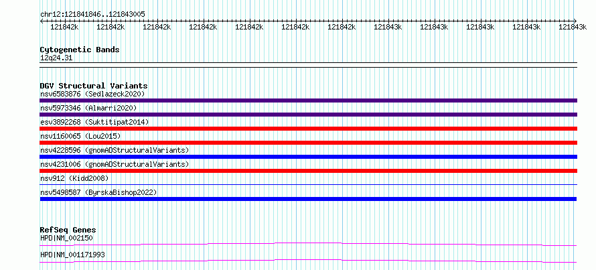Open the esv3892268 (Suktitipat2014) variant label
Image resolution: width=596 pixels, height=270 pixels.
click(x=94, y=122)
